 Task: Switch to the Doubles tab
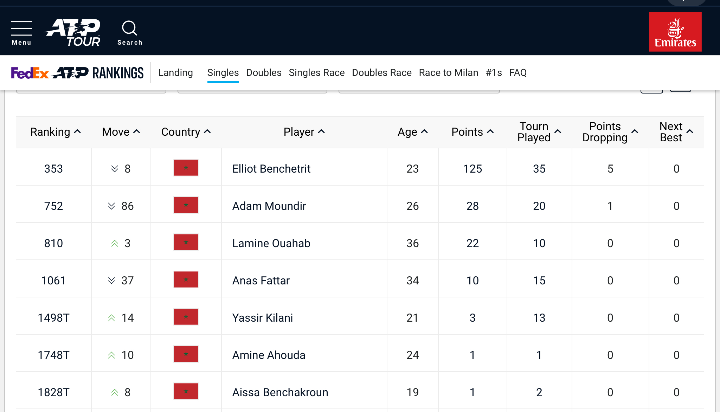point(264,73)
